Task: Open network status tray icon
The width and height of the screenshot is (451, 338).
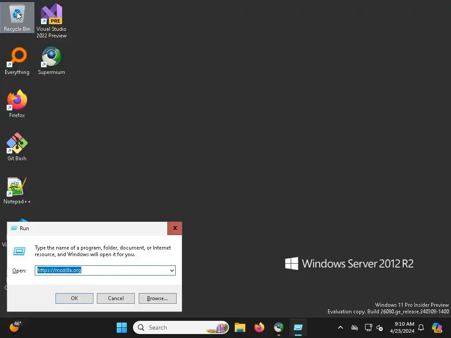Action: click(368, 327)
